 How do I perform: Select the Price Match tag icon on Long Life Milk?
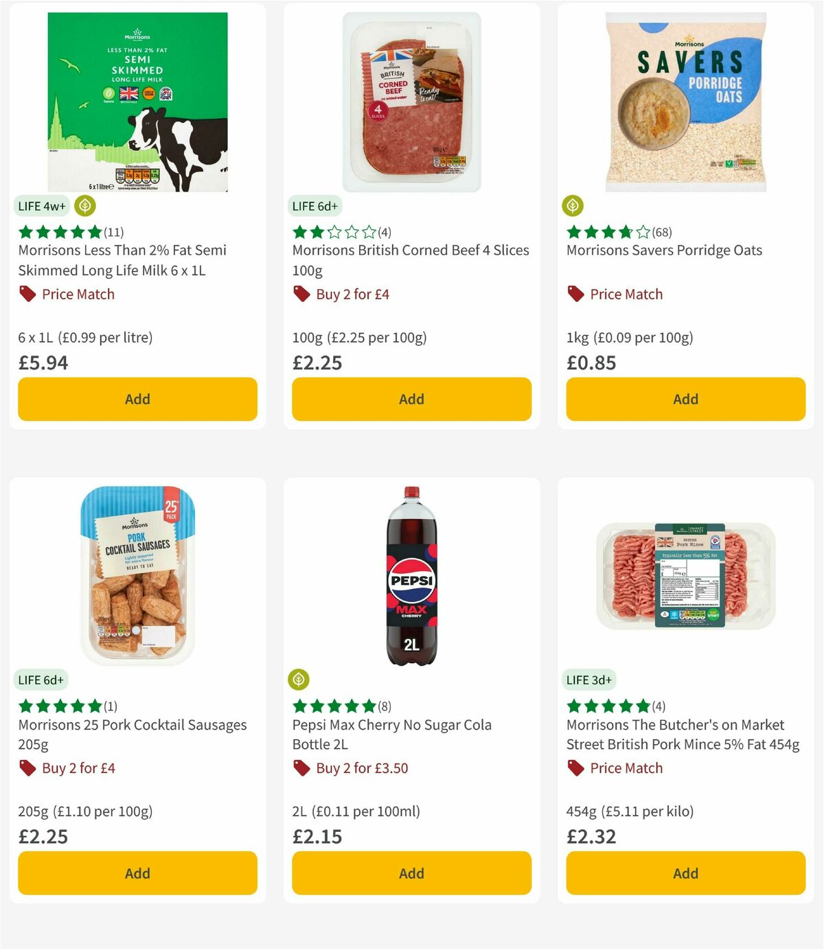(x=27, y=294)
